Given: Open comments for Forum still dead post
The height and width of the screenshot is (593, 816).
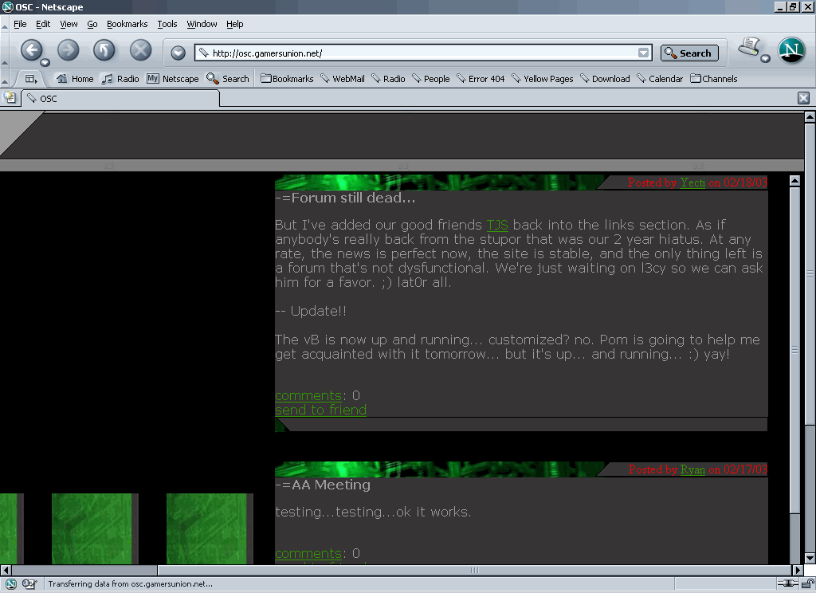Looking at the screenshot, I should [308, 395].
